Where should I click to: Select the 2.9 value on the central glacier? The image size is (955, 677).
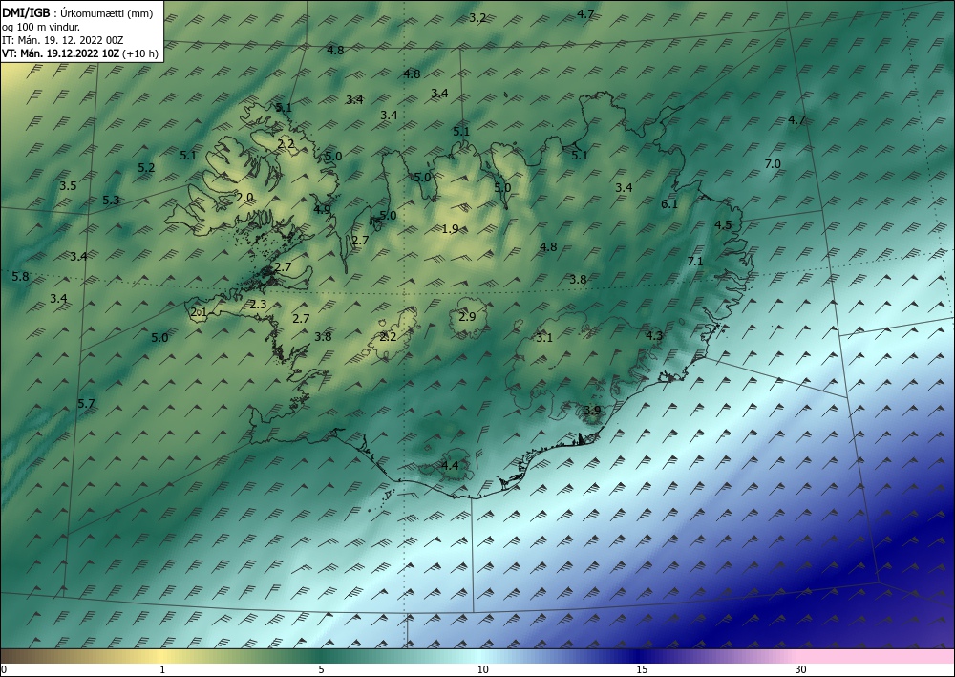(467, 317)
